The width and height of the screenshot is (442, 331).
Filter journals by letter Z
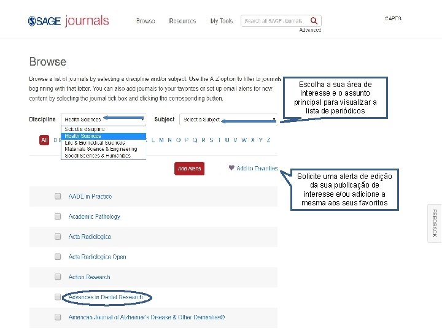coord(269,140)
